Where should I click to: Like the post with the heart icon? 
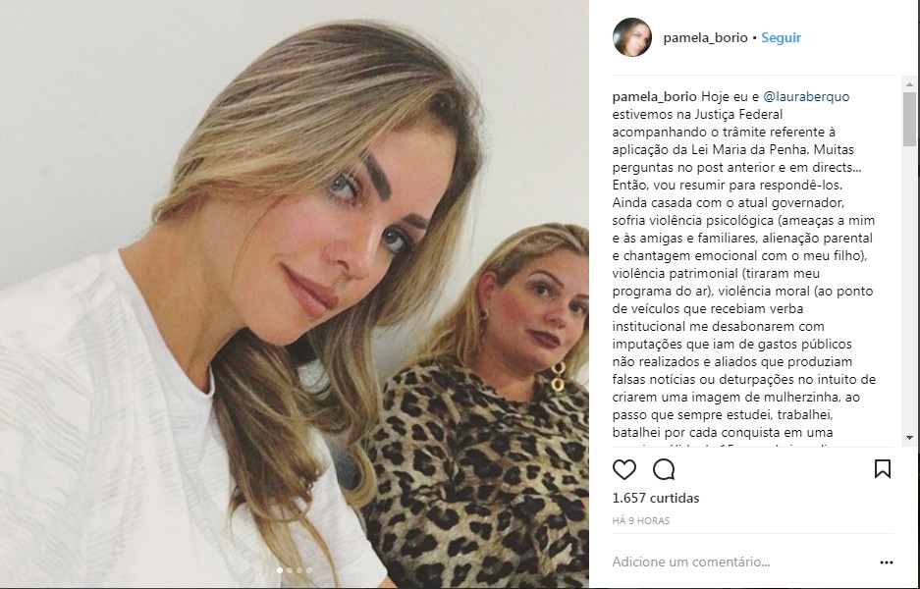click(624, 469)
